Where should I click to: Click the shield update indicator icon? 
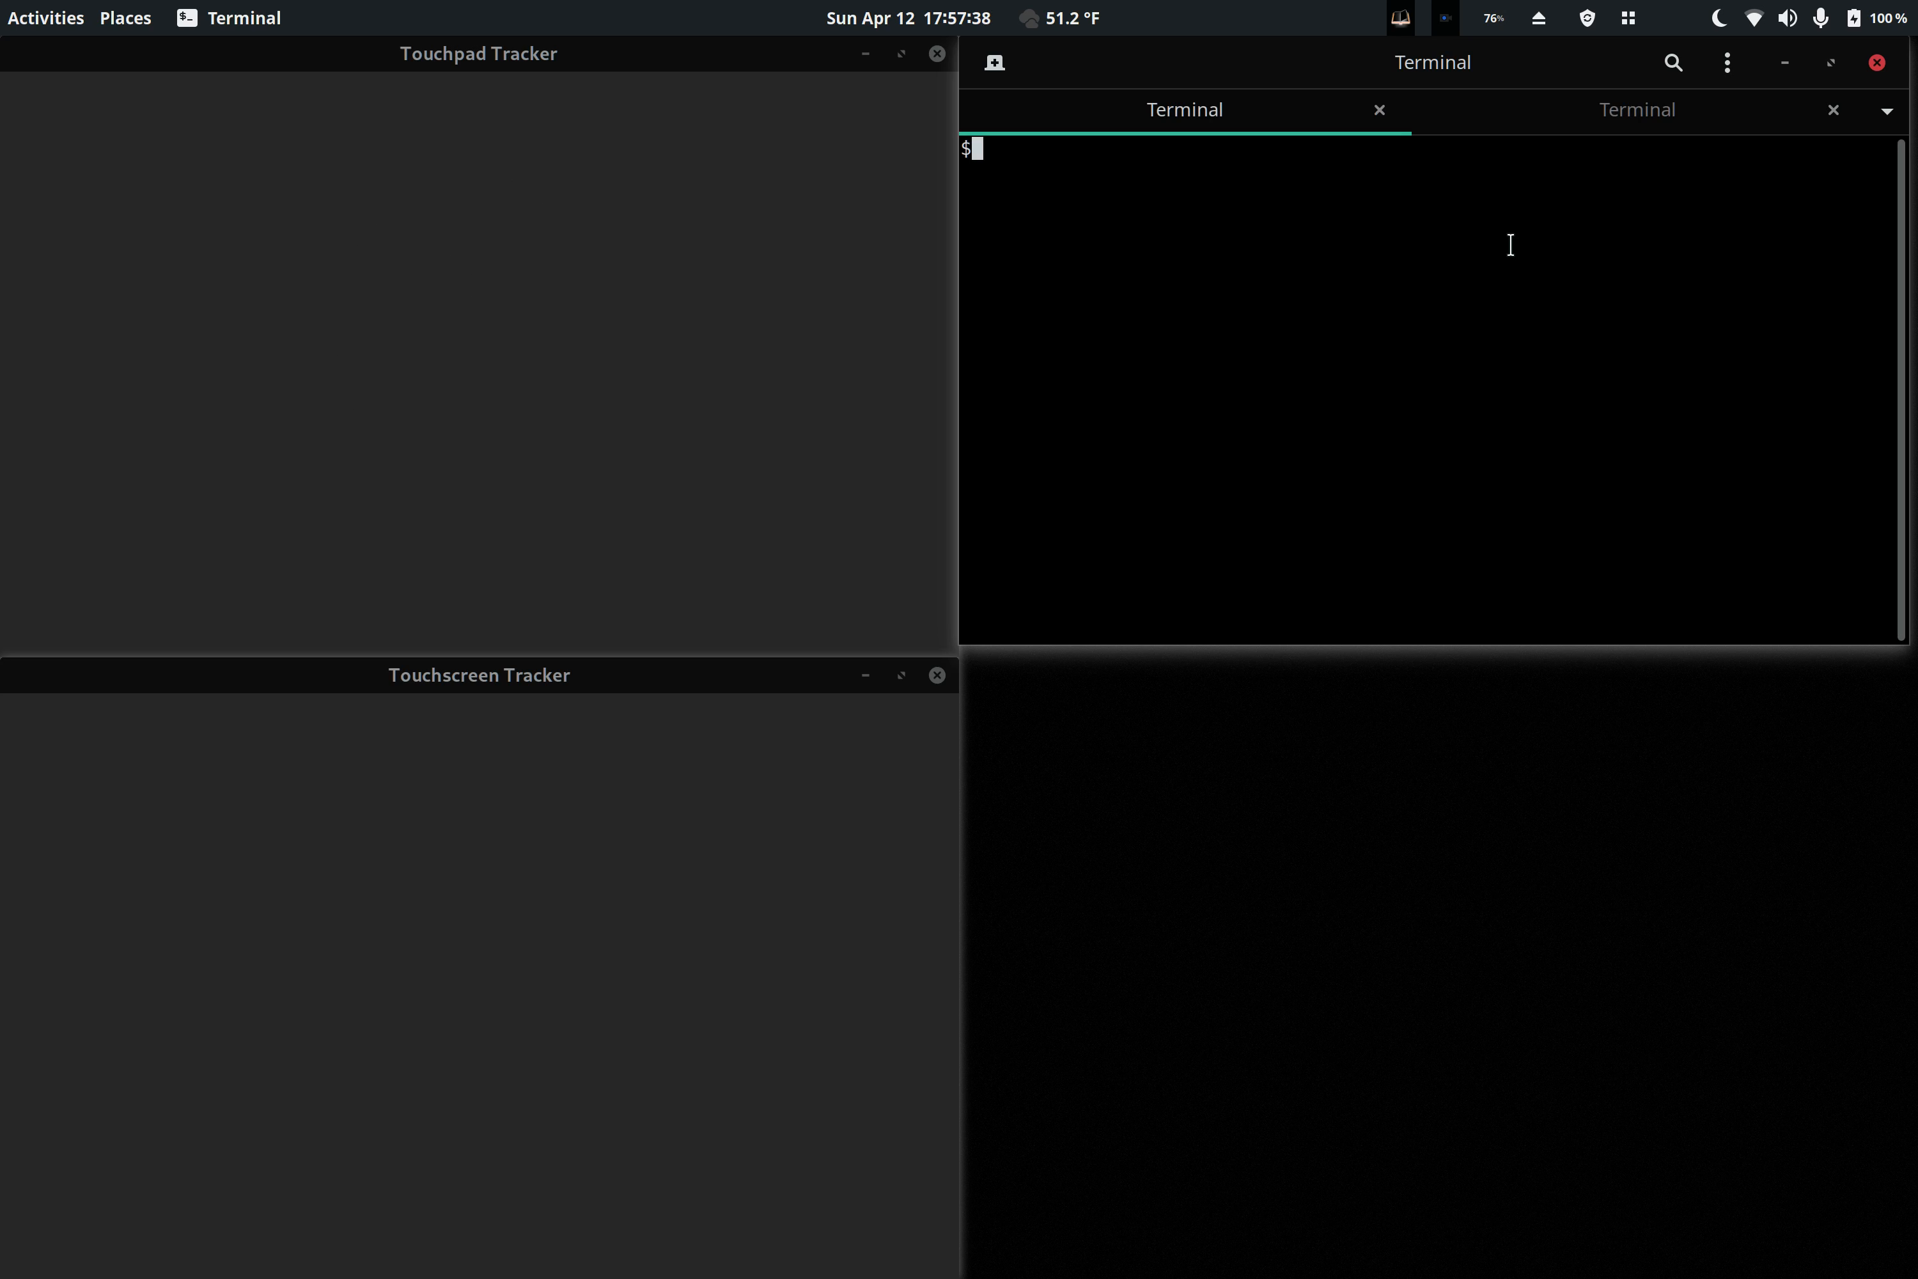click(1587, 18)
